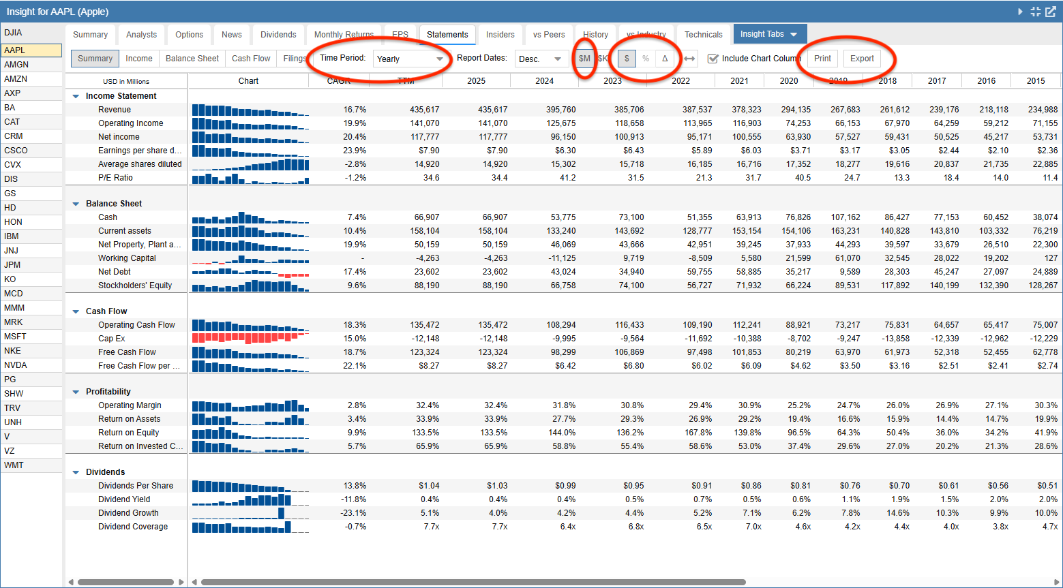Click the Operating Income row label
The image size is (1063, 588).
[x=131, y=123]
